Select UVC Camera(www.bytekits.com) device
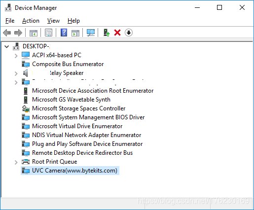Screen dimensions: 254x210 [x=70, y=171]
